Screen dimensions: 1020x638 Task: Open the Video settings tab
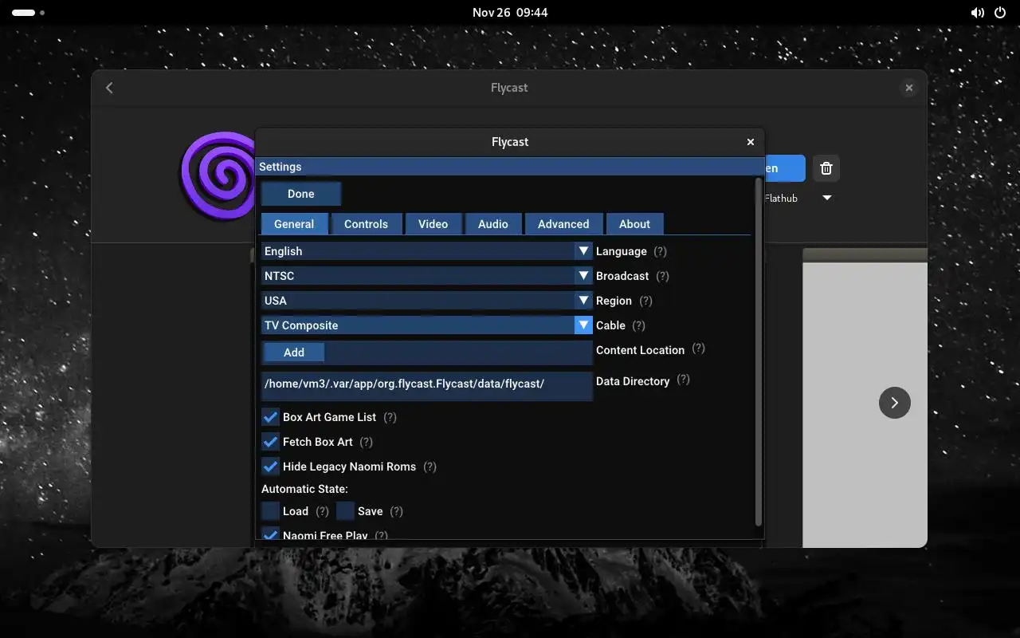[x=433, y=224]
